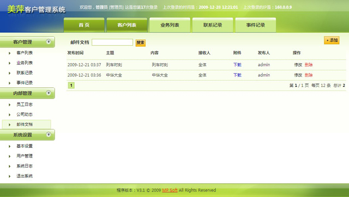The height and width of the screenshot is (197, 349).
Task: Switch to the 业务列表 top tab
Action: [170, 25]
